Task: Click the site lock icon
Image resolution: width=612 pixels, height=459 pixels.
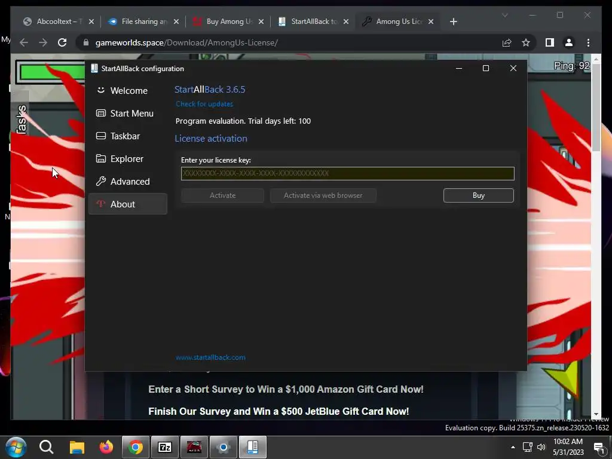Action: point(86,42)
